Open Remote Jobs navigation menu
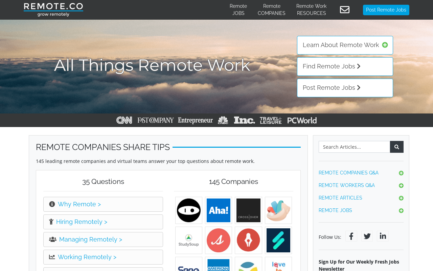 point(238,10)
